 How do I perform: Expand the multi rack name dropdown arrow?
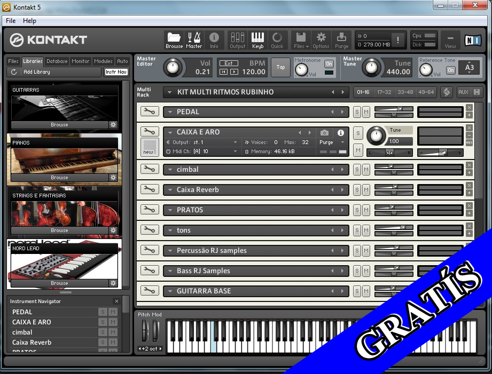169,92
